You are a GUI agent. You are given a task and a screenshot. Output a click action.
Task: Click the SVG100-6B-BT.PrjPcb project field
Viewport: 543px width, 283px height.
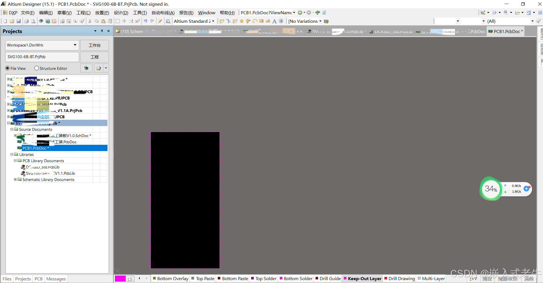click(x=42, y=57)
